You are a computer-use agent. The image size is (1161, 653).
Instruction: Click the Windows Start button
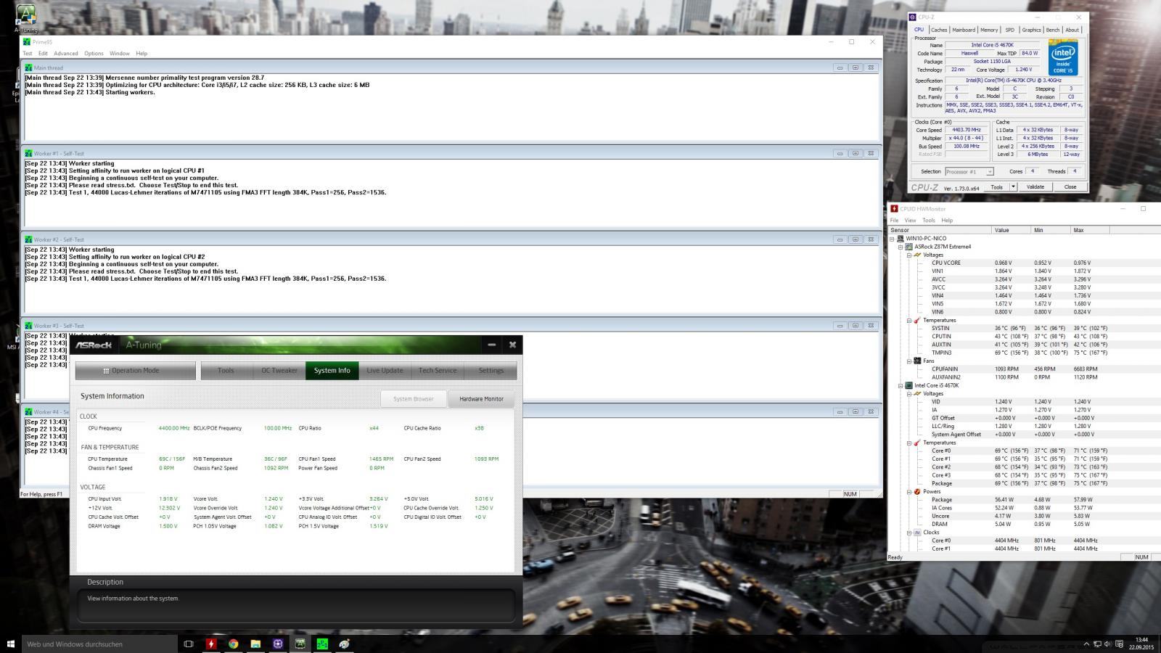tap(11, 644)
